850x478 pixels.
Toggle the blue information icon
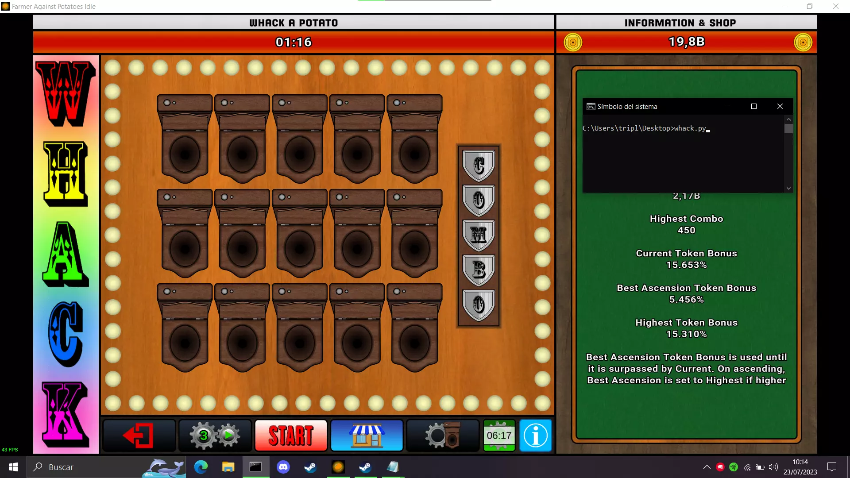pyautogui.click(x=535, y=436)
